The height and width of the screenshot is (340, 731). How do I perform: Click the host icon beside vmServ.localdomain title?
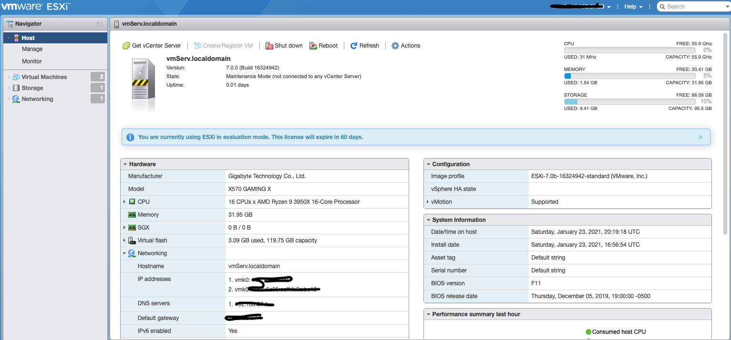[x=117, y=24]
